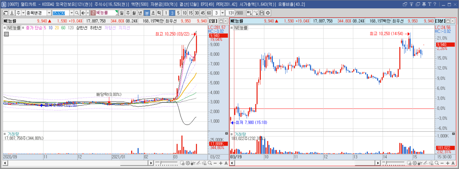This screenshot has height=169, width=459.
Task: Open chart settings gear in top toolbar
Action: [268, 13]
